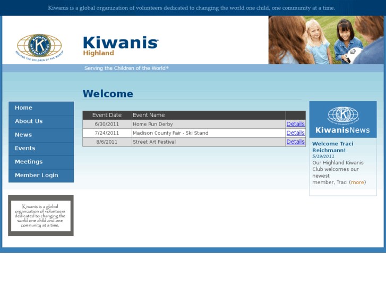Click the children header photo
This screenshot has width=386, height=290.
(x=326, y=40)
